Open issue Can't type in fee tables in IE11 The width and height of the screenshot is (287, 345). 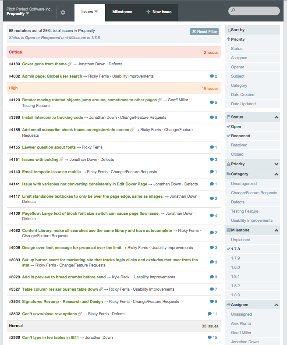(x=50, y=338)
